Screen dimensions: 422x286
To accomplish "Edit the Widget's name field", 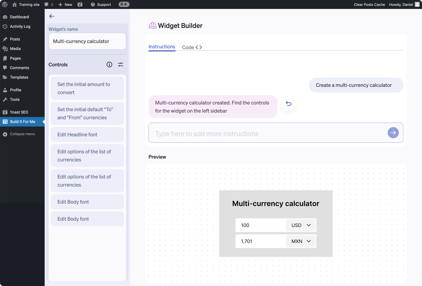I will [87, 41].
